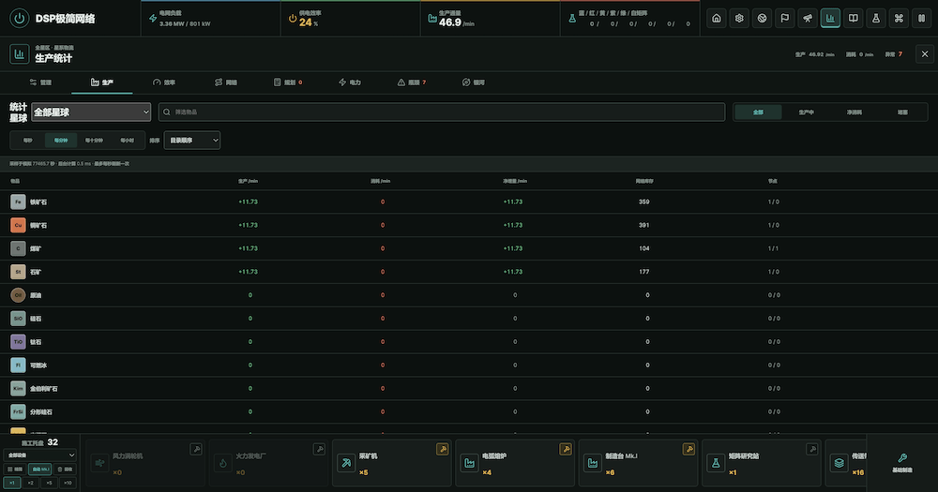
Task: Click the atom-shaped technology icon in top toolbar
Action: point(739,19)
